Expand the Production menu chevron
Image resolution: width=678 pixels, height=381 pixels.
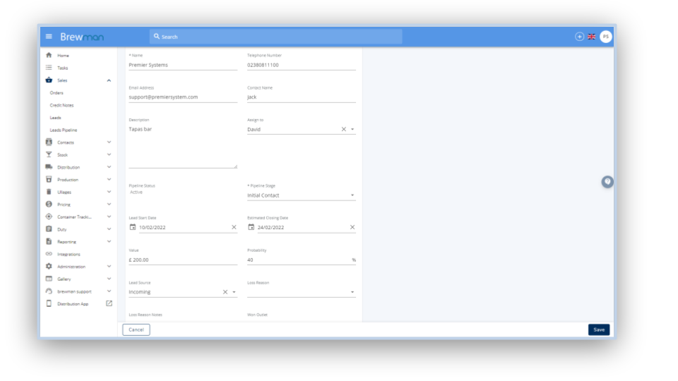(109, 179)
